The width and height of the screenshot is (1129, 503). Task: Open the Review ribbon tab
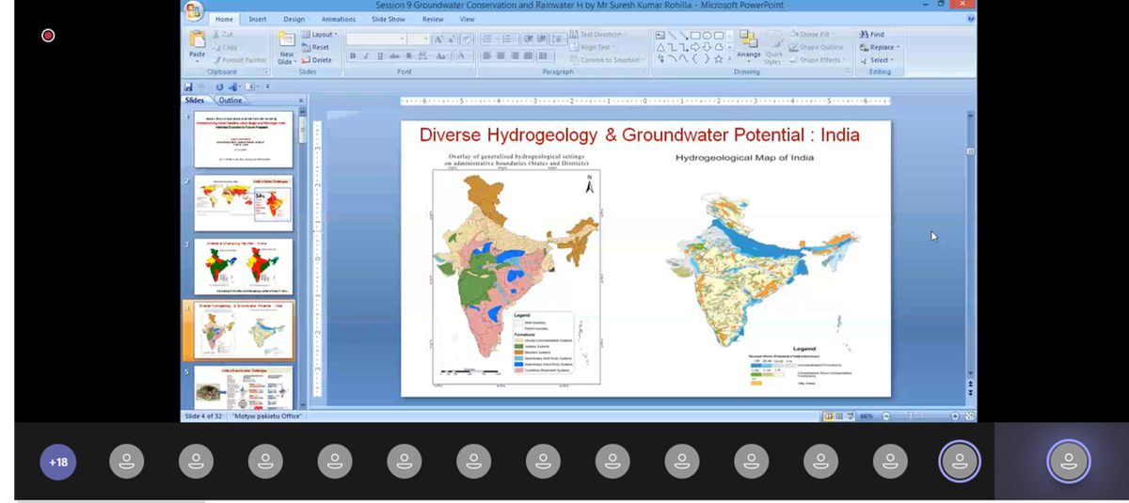(433, 19)
